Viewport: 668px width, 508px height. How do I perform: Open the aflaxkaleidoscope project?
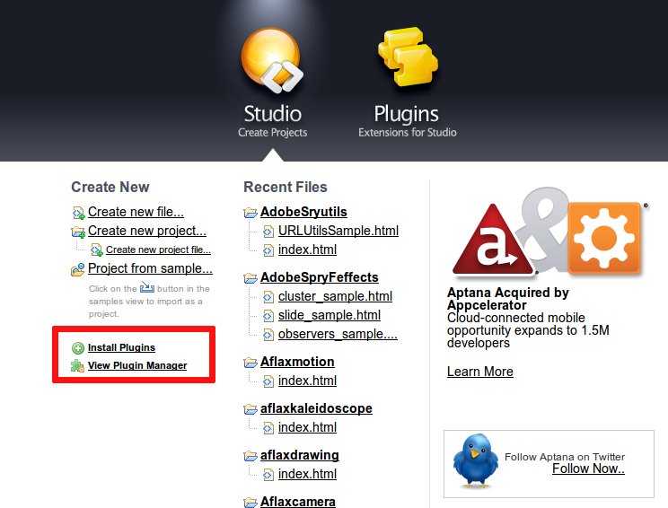316,408
